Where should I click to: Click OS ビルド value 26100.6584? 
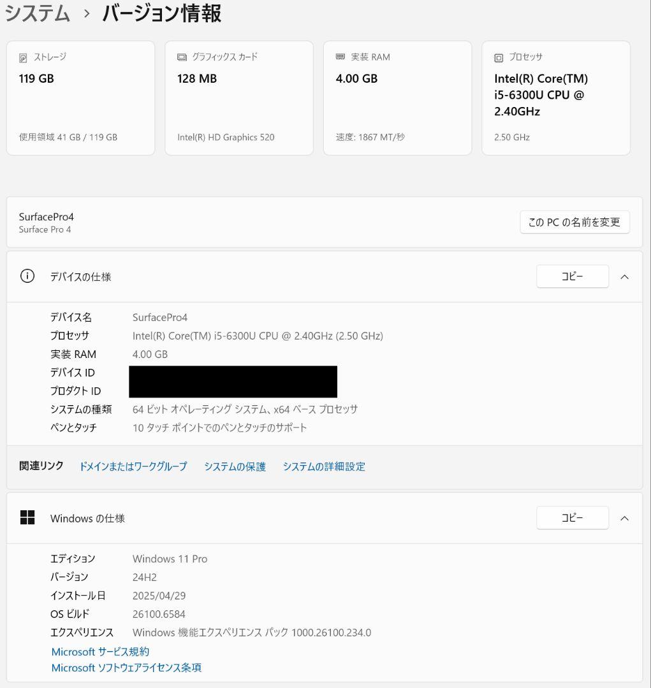click(x=159, y=614)
